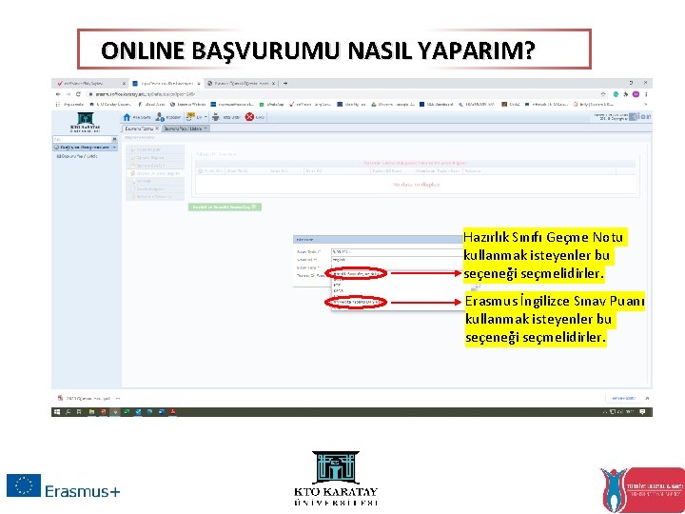Click the exam date field in the dialog
The image size is (685, 514).
[396, 252]
